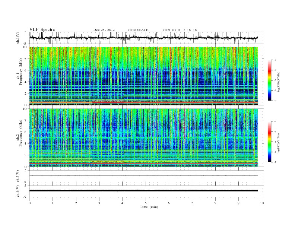The height and width of the screenshot is (228, 295).
Task: Click the ch.1 spectrogram panel
Action: (143, 76)
